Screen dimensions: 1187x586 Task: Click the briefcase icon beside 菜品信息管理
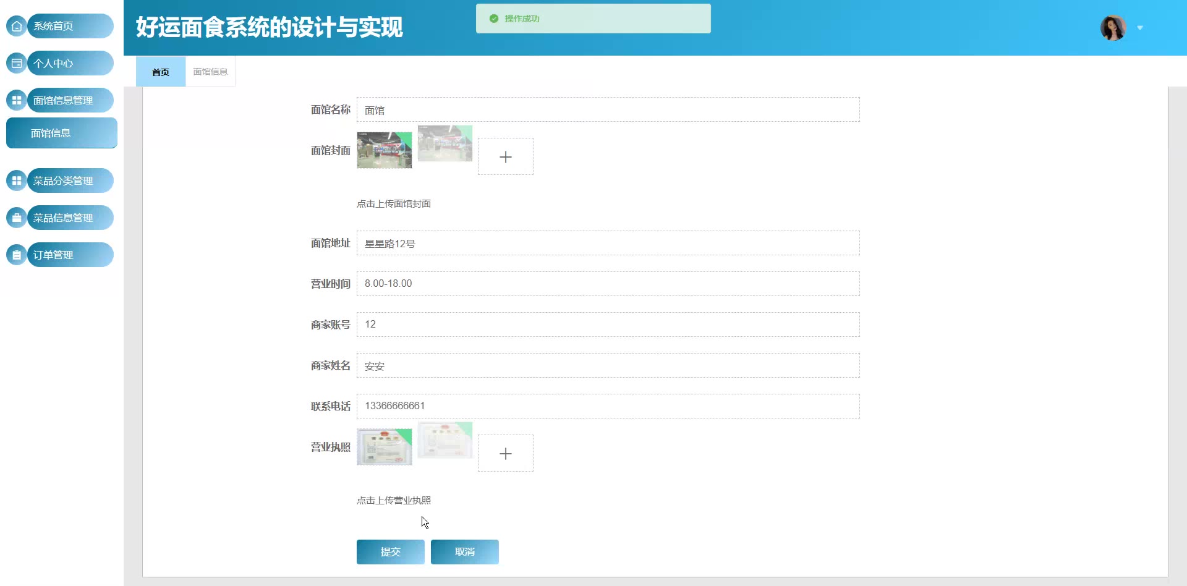[17, 218]
